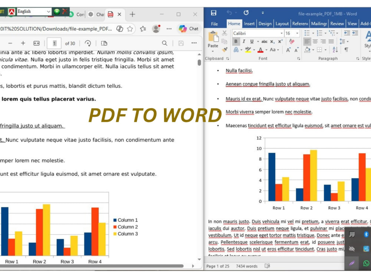Toggle Italic formatting in Word
The height and width of the screenshot is (278, 371).
(244, 41)
